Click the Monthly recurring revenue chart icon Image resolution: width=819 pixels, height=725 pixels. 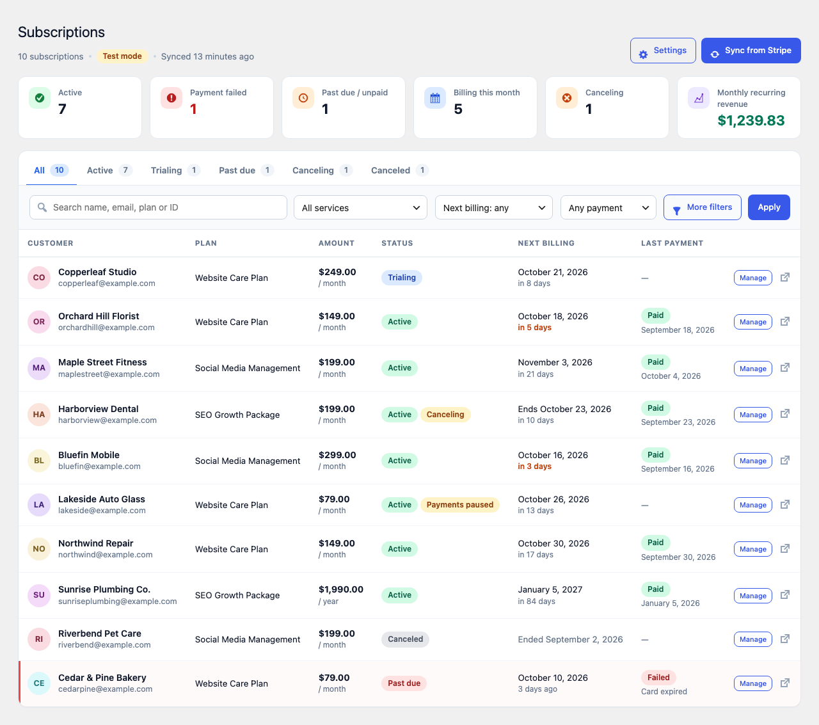coord(699,98)
